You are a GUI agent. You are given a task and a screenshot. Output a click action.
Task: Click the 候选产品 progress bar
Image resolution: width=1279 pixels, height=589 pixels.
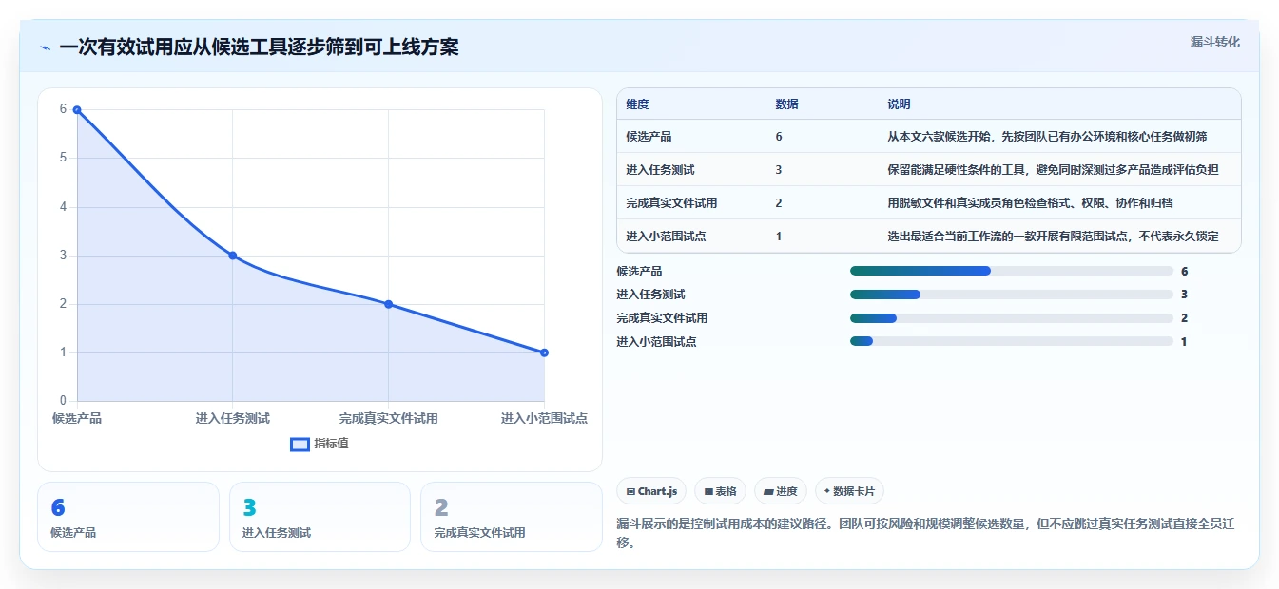(1012, 271)
